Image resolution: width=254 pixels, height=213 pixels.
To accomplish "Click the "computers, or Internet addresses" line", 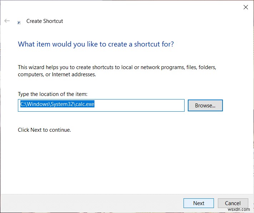I will 57,74.
